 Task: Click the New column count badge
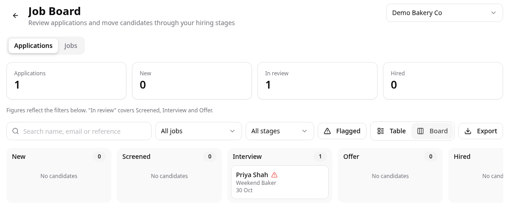click(99, 157)
